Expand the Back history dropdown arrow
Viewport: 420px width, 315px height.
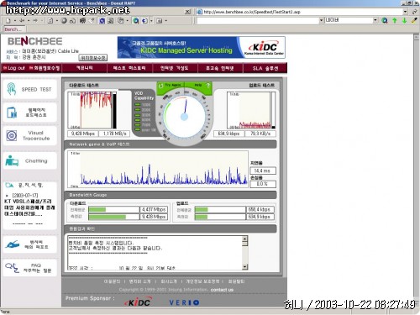pyautogui.click(x=29, y=21)
